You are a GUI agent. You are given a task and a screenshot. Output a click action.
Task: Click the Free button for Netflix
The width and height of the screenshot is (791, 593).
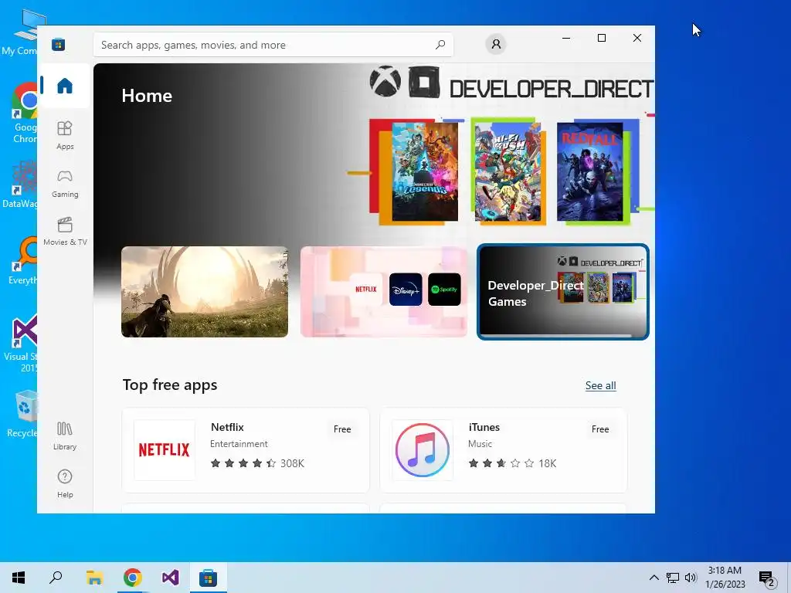(342, 429)
